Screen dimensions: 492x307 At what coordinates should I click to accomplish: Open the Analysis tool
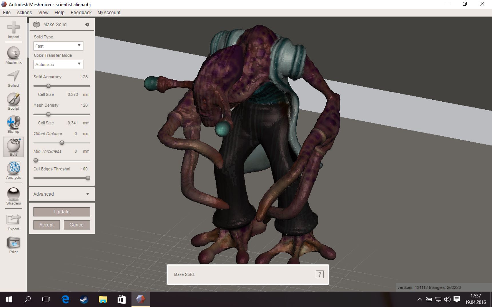click(x=13, y=170)
